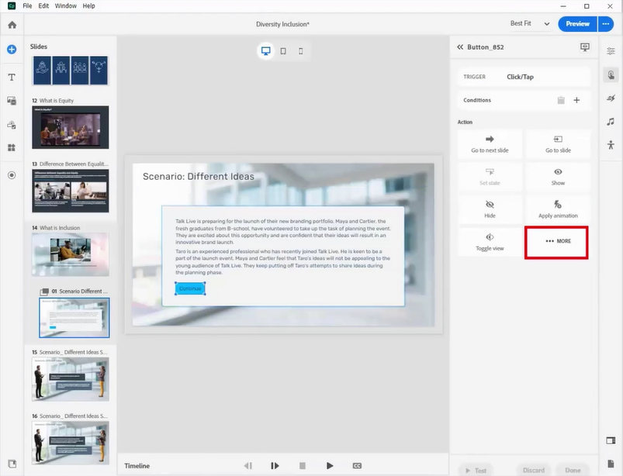Click the Discard button

533,471
